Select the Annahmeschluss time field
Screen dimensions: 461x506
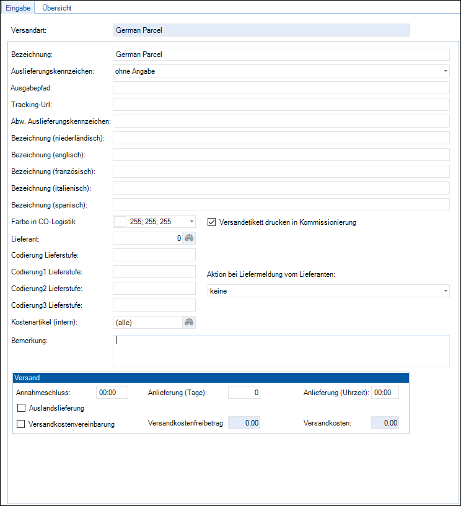click(112, 392)
